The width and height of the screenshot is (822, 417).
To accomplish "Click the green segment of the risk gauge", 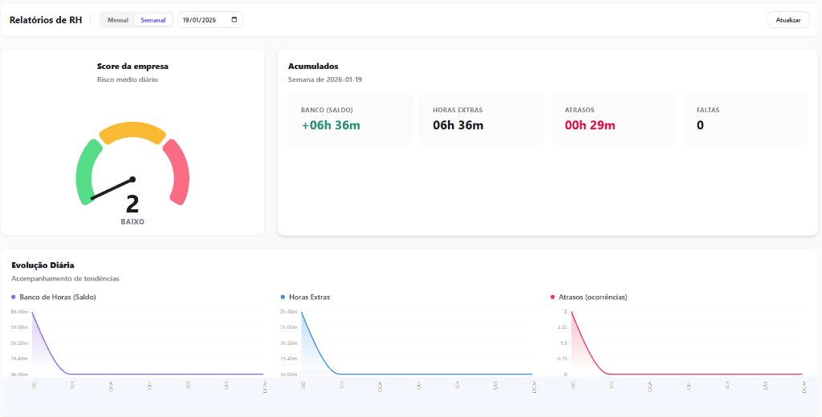I will (84, 172).
